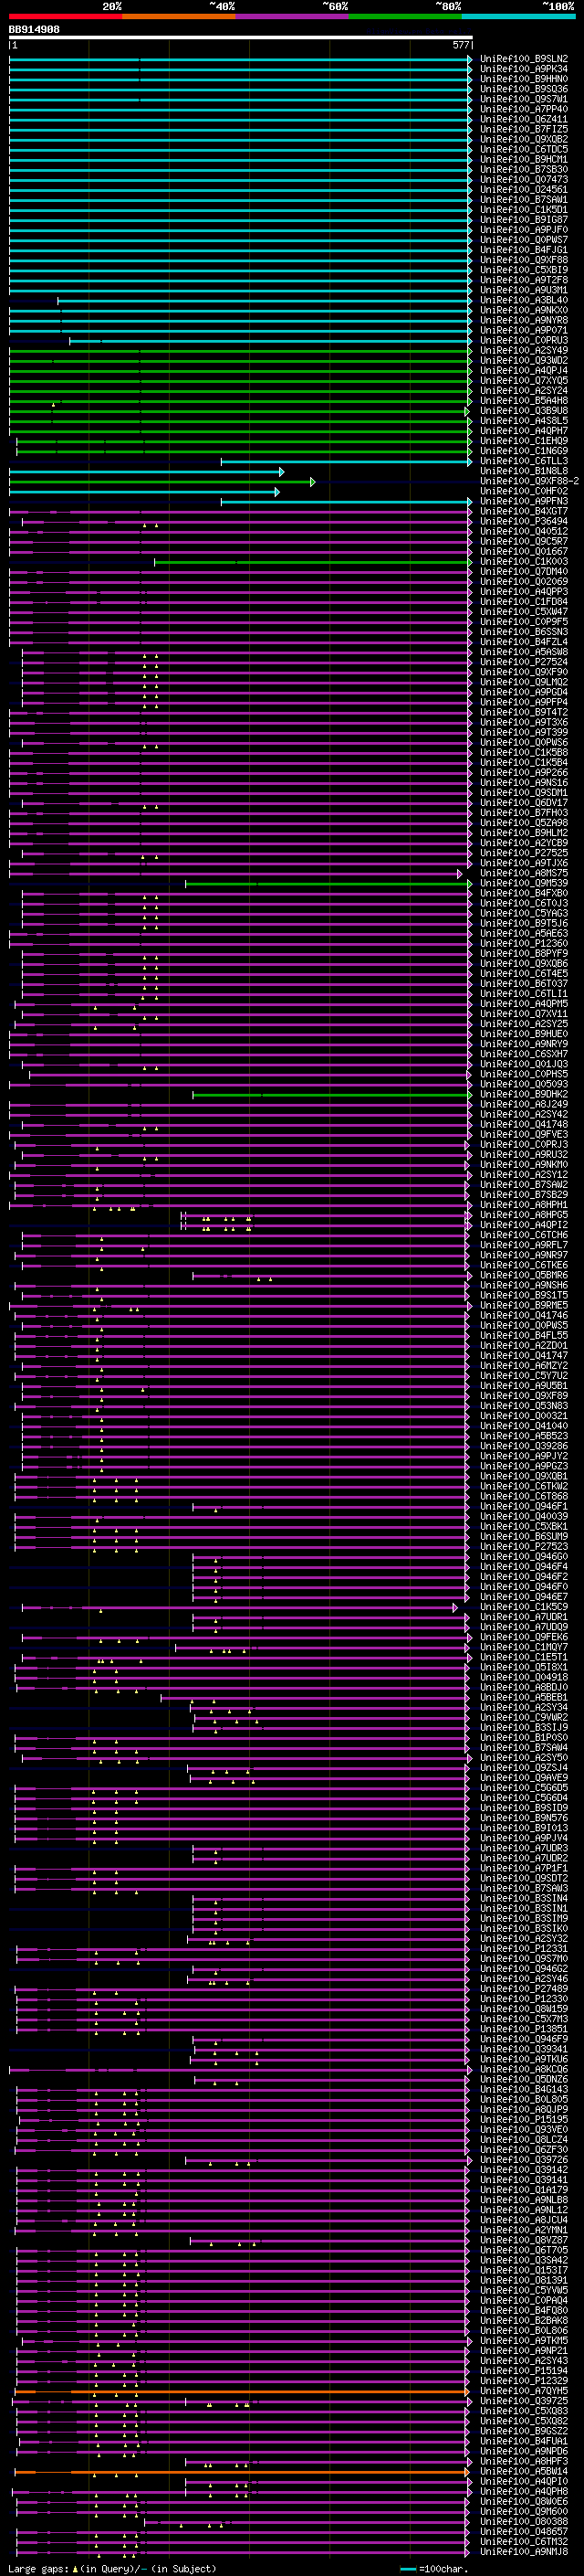
Task: Click the red 20% identity legend bar
Action: (65, 16)
